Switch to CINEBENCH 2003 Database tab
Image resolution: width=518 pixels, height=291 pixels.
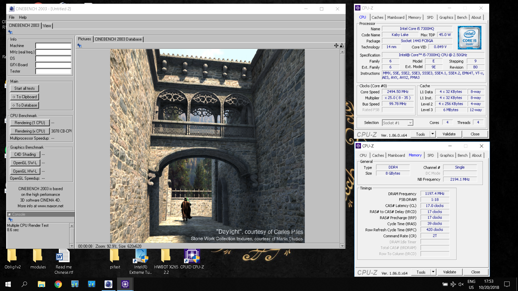click(x=118, y=39)
